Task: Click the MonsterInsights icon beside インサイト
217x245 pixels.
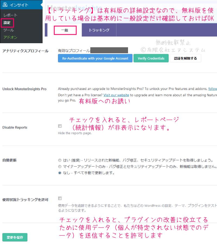Action: (5, 5)
